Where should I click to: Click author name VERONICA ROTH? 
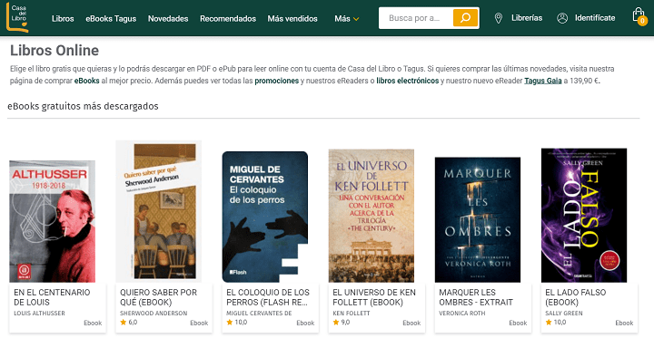[462, 313]
